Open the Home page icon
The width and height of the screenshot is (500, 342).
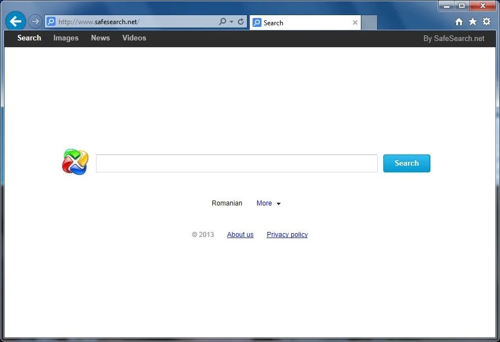[x=459, y=22]
